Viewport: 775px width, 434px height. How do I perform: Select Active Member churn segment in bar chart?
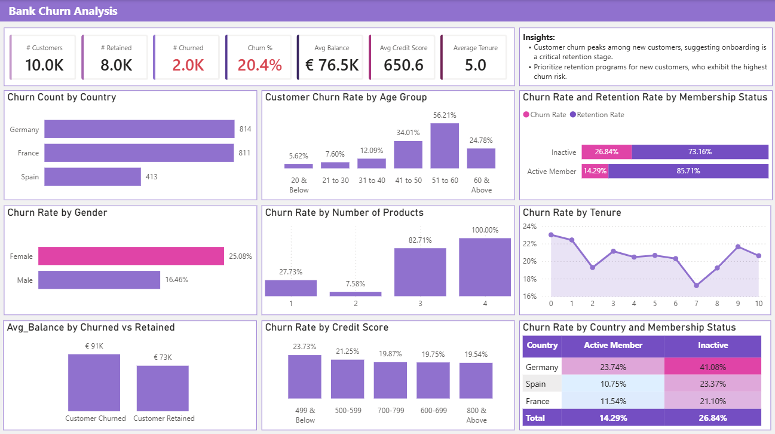tap(595, 171)
